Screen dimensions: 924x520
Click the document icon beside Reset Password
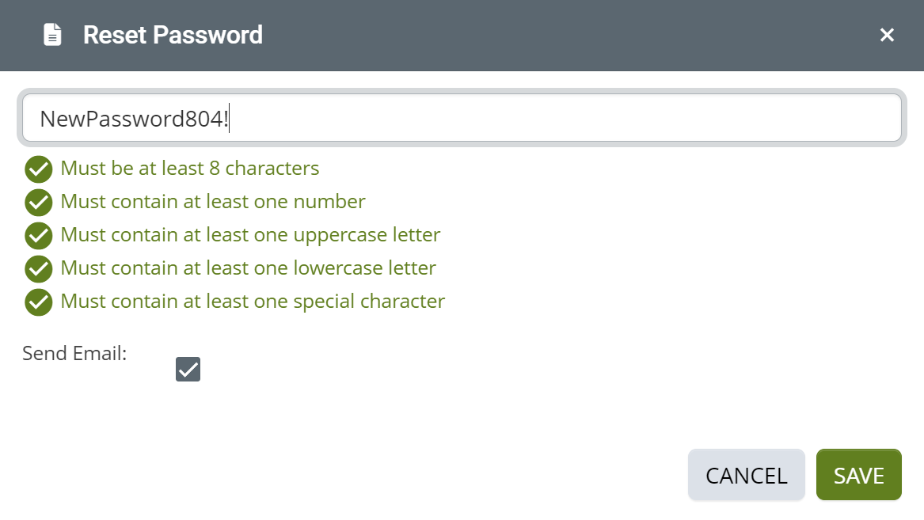[52, 35]
